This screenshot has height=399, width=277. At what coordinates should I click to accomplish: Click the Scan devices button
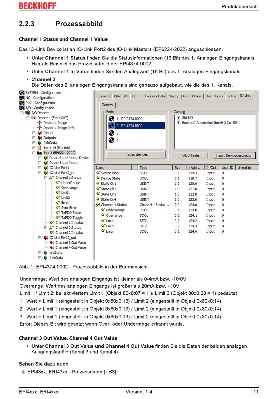136,154
